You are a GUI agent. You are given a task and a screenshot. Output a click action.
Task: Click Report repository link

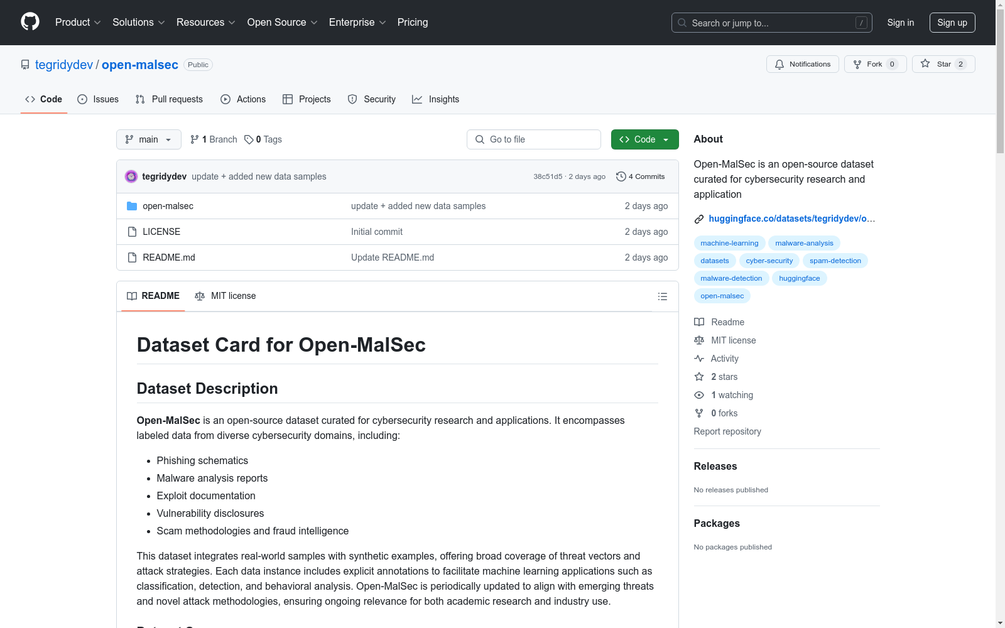[727, 431]
